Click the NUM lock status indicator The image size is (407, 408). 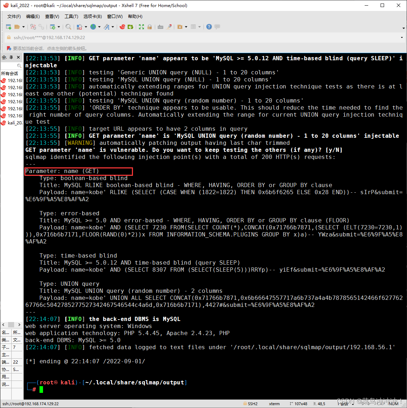394,404
